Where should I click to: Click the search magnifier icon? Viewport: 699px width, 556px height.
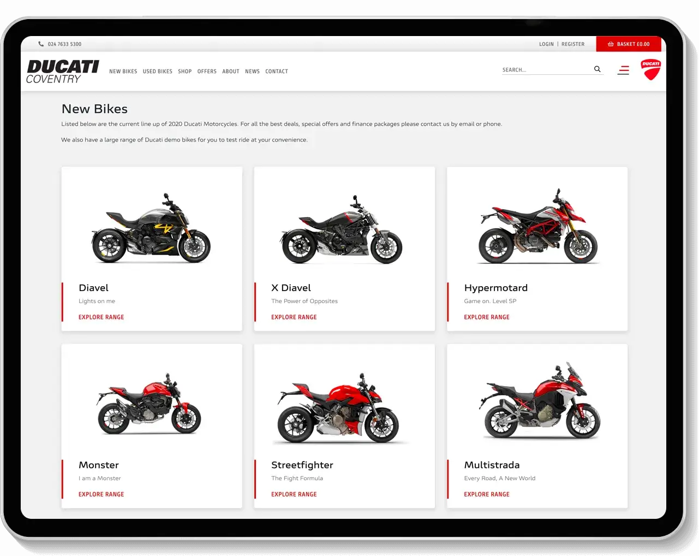click(597, 69)
